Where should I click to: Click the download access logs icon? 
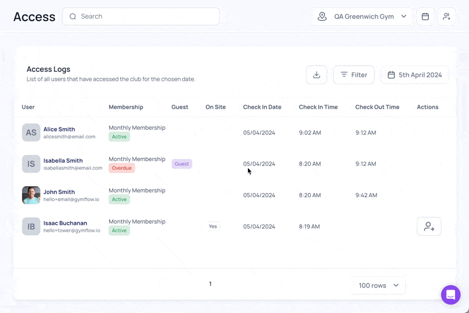(x=317, y=75)
